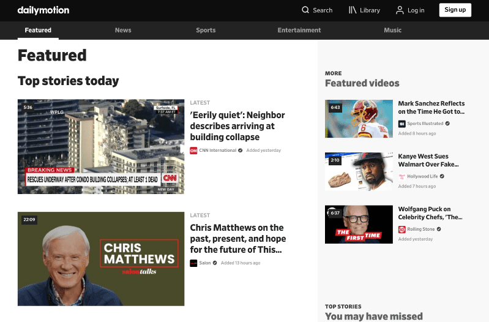Click the Salon verified badge
This screenshot has height=322, width=489.
click(x=215, y=263)
